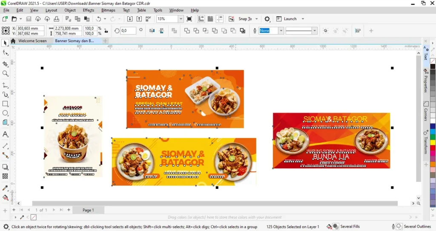Open the Layout menu
Image resolution: width=436 pixels, height=231 pixels.
pos(51,10)
